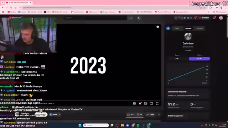Click the blue extension logo in side panel
The height and width of the screenshot is (128, 228).
pyautogui.click(x=168, y=28)
